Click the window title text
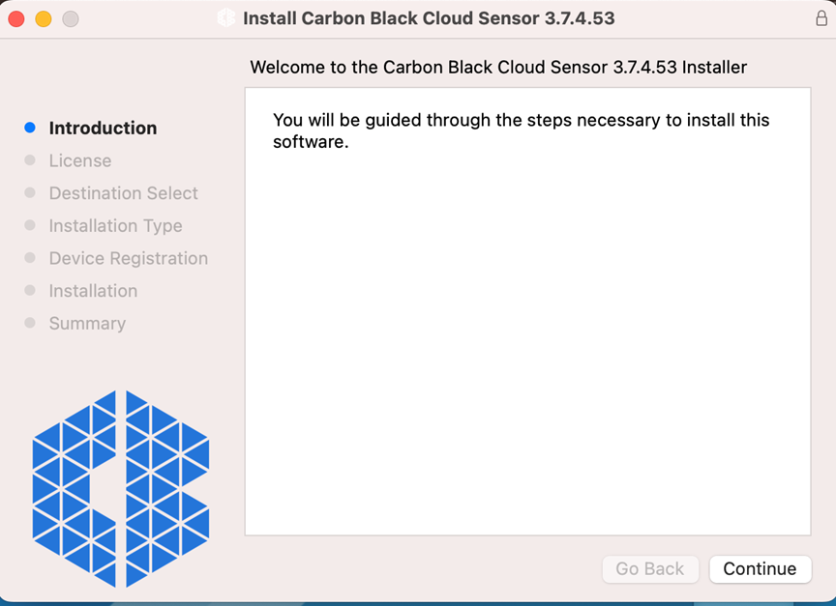Viewport: 836px width, 606px height. pyautogui.click(x=429, y=18)
